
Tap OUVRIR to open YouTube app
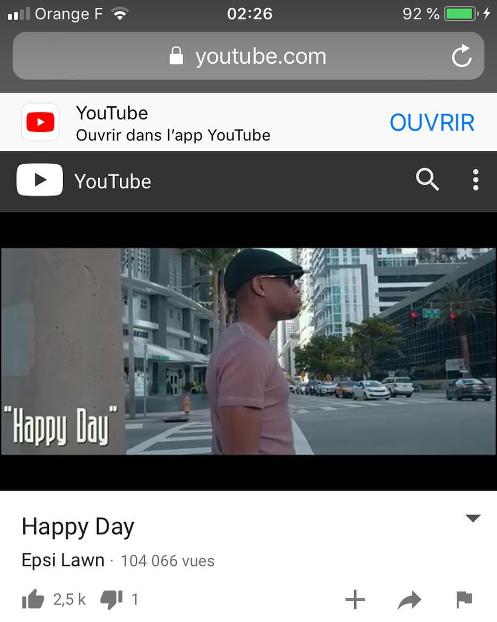click(x=432, y=122)
